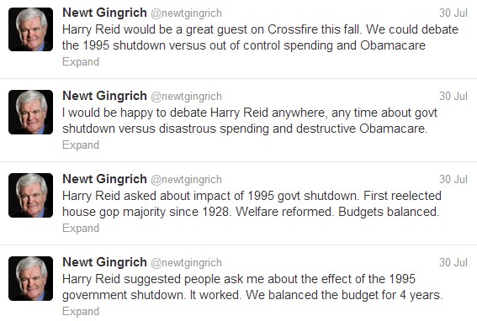Open the avatar beside the 'debate Harry Reid anywhere' tweet
The image size is (477, 321).
[31, 112]
